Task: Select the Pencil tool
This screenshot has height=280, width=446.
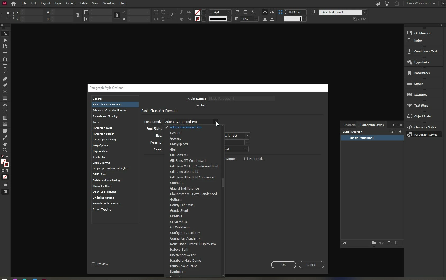Action: [5, 85]
